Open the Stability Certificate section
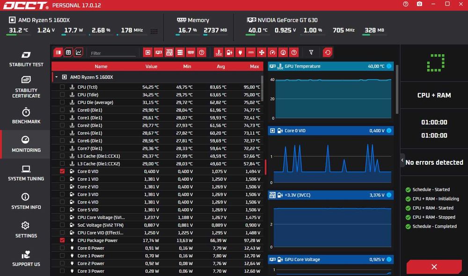Screen dimensions: 468x276 click(x=26, y=87)
